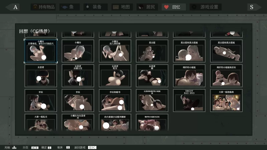
Task: Click the A S paging key badge
Action: (x=35, y=148)
